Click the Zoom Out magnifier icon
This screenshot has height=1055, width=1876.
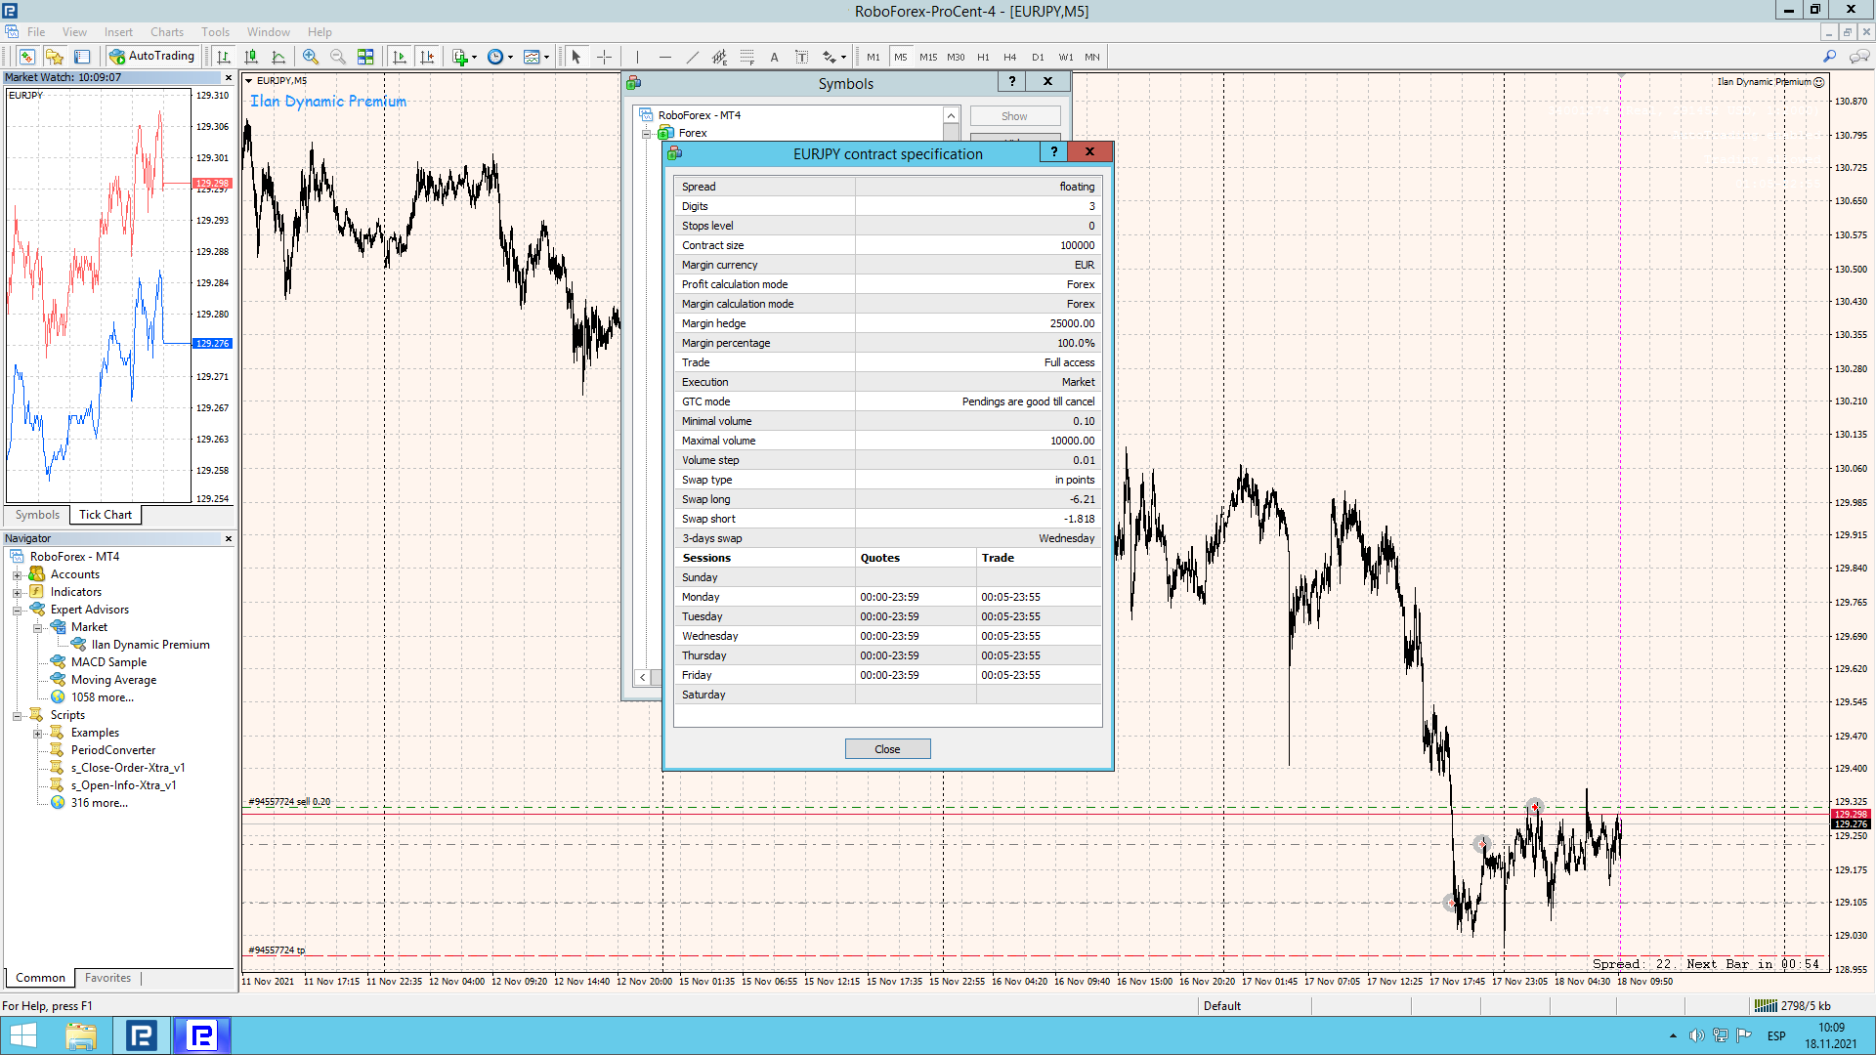point(338,57)
